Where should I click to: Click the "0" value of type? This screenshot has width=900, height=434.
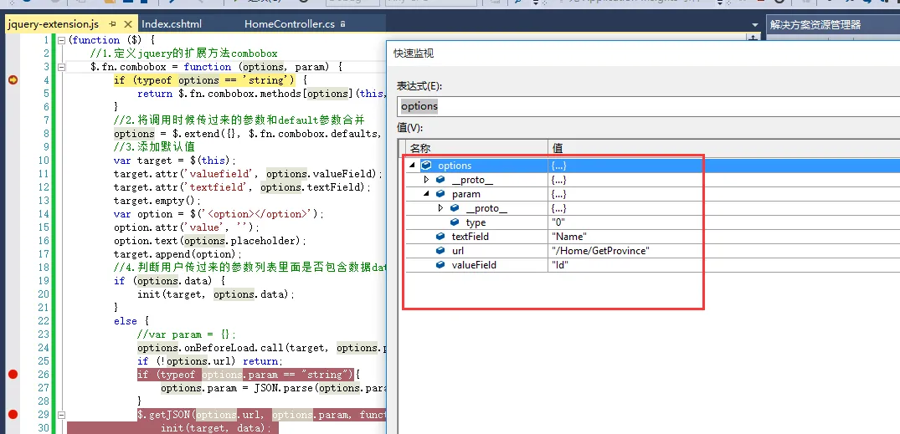click(558, 222)
